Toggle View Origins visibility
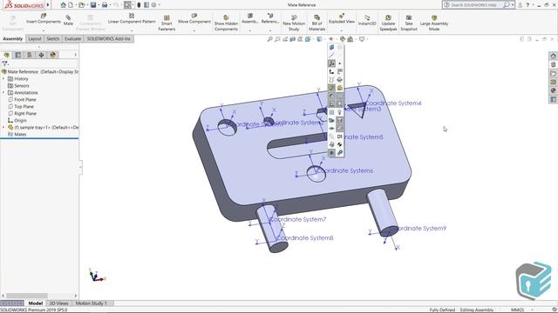The height and width of the screenshot is (313, 558). [331, 71]
